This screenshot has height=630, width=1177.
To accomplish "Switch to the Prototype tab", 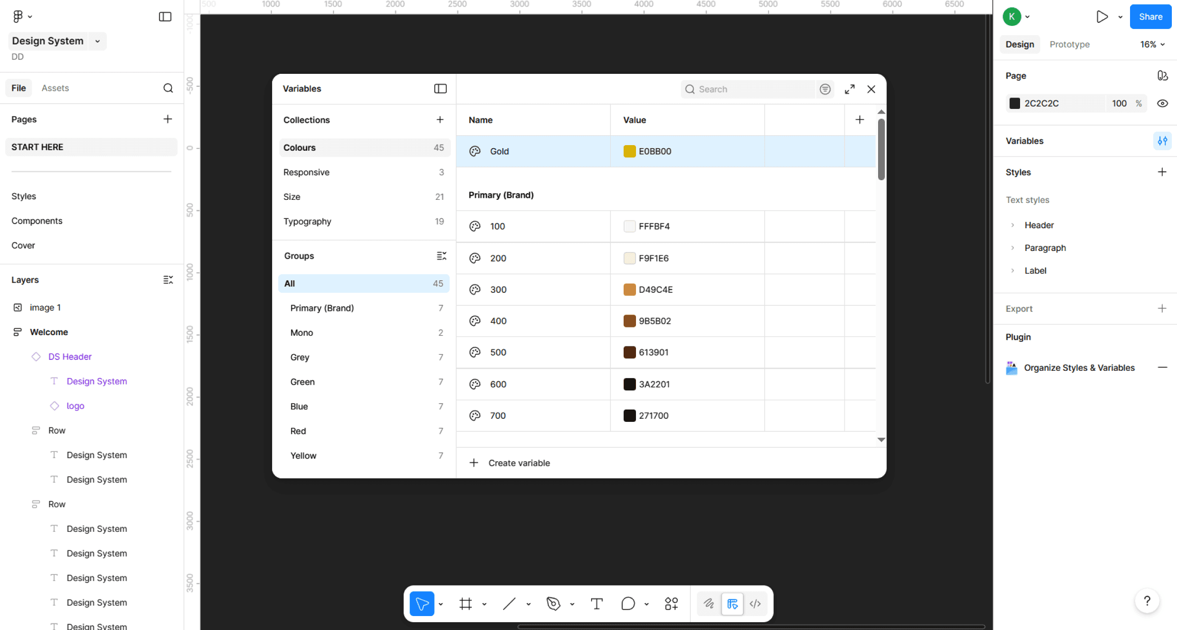I will click(1069, 44).
